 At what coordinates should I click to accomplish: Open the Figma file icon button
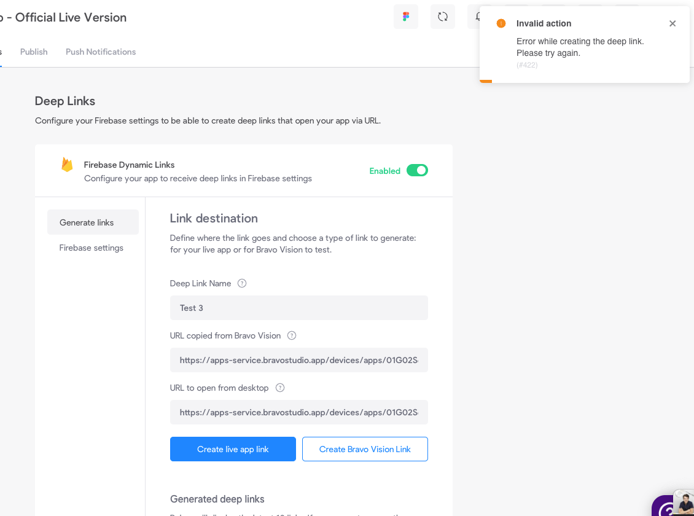406,17
